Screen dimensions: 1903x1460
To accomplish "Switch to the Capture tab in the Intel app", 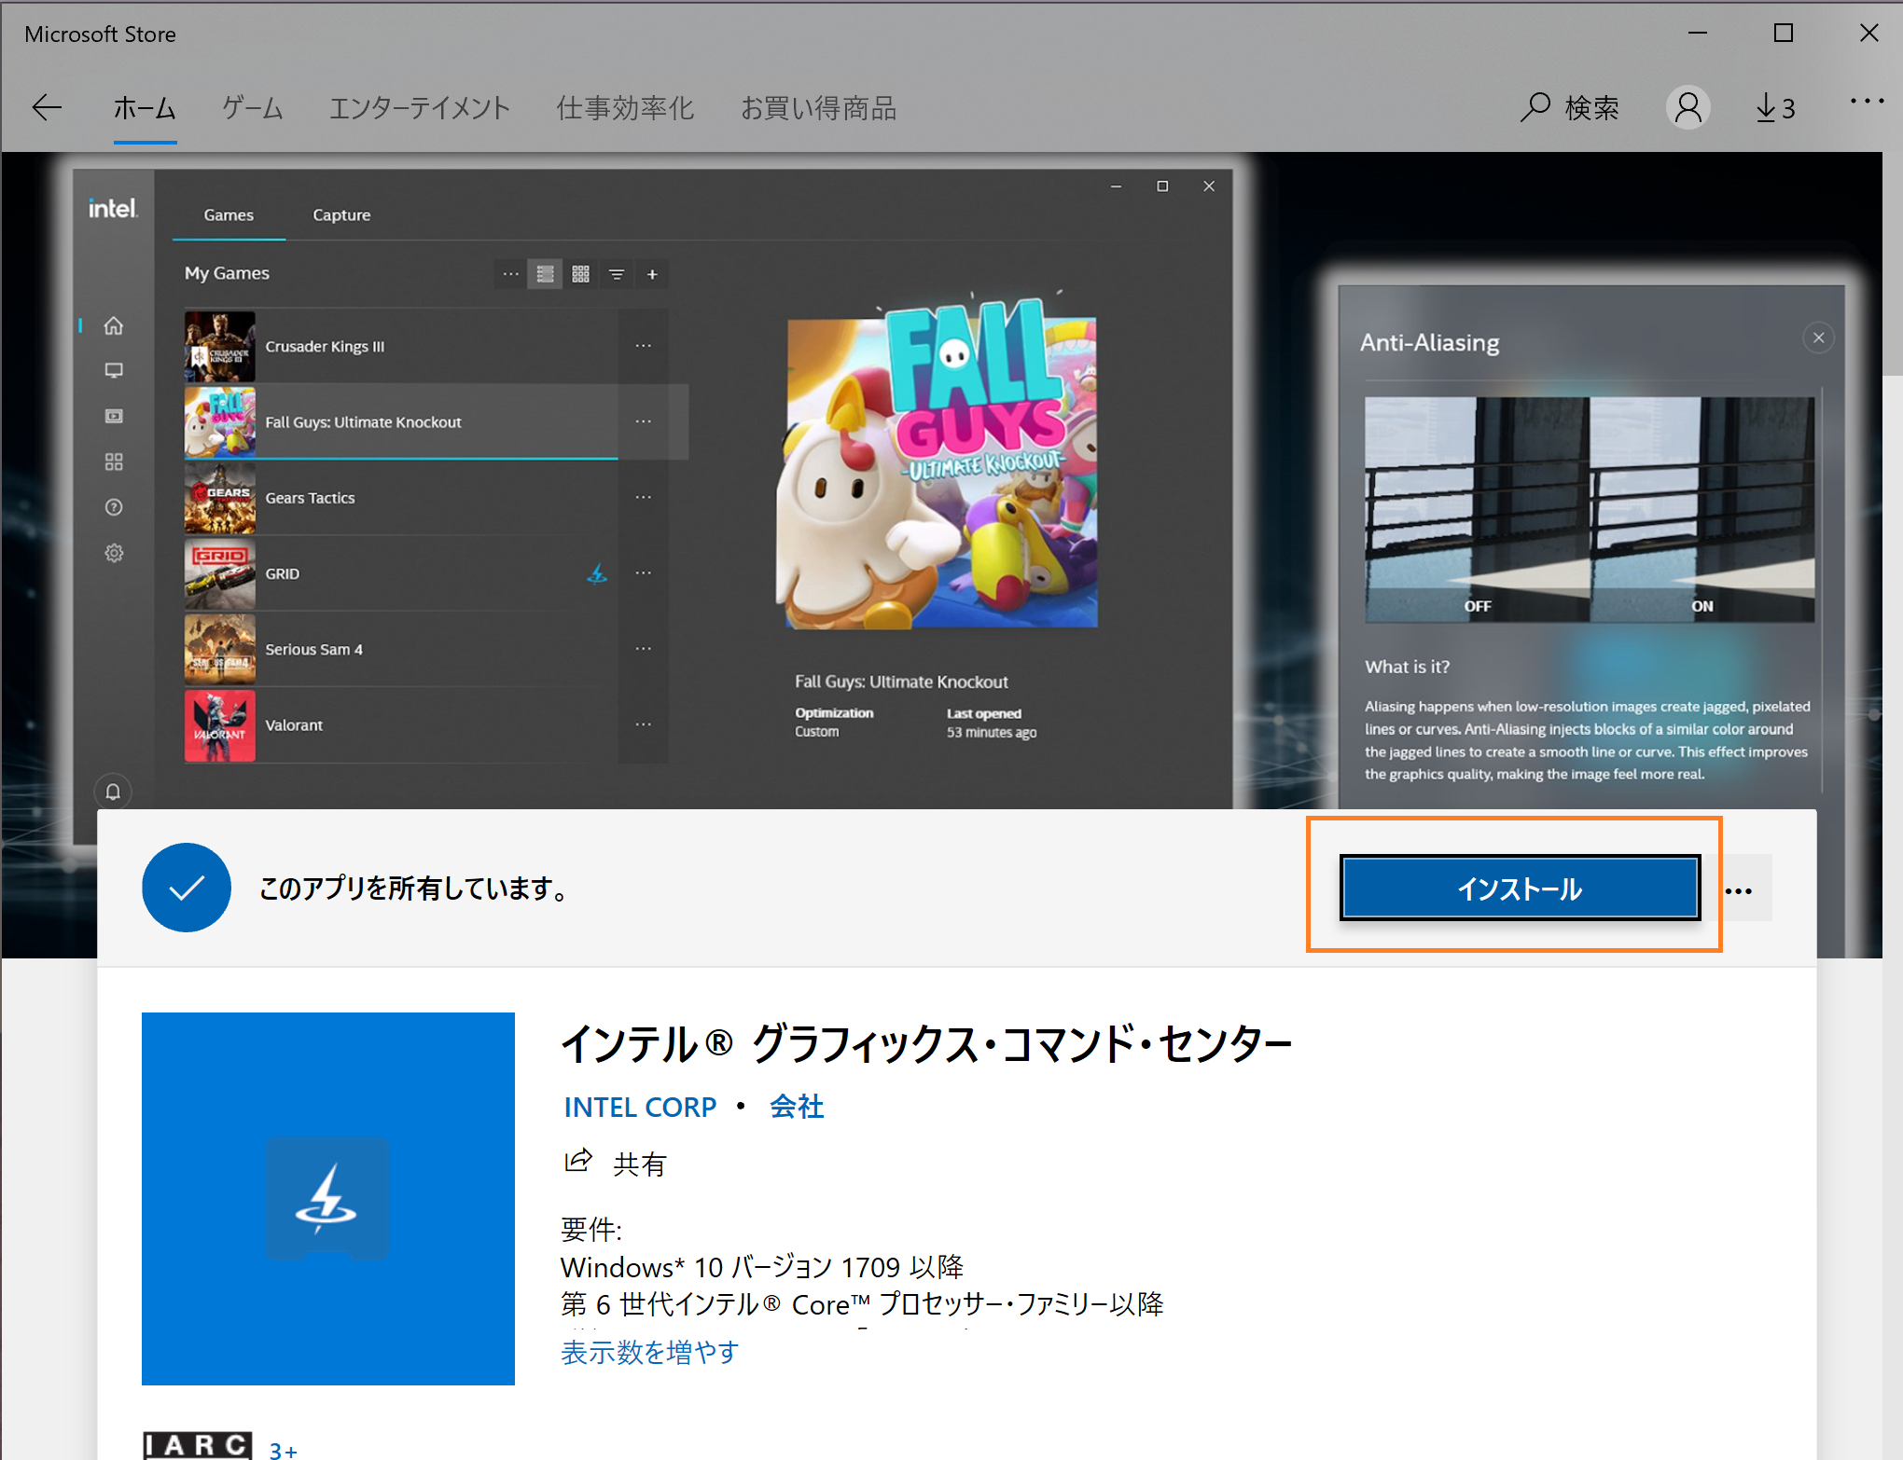I will click(340, 214).
